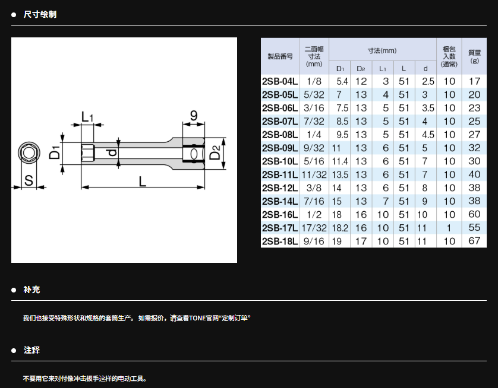Click the bullet icon beside 注释 heading
The height and width of the screenshot is (388, 498).
click(x=14, y=351)
